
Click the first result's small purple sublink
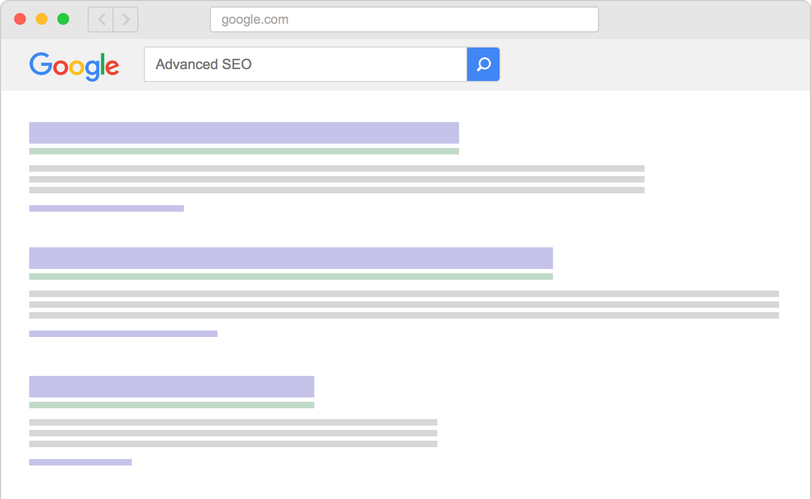point(107,208)
